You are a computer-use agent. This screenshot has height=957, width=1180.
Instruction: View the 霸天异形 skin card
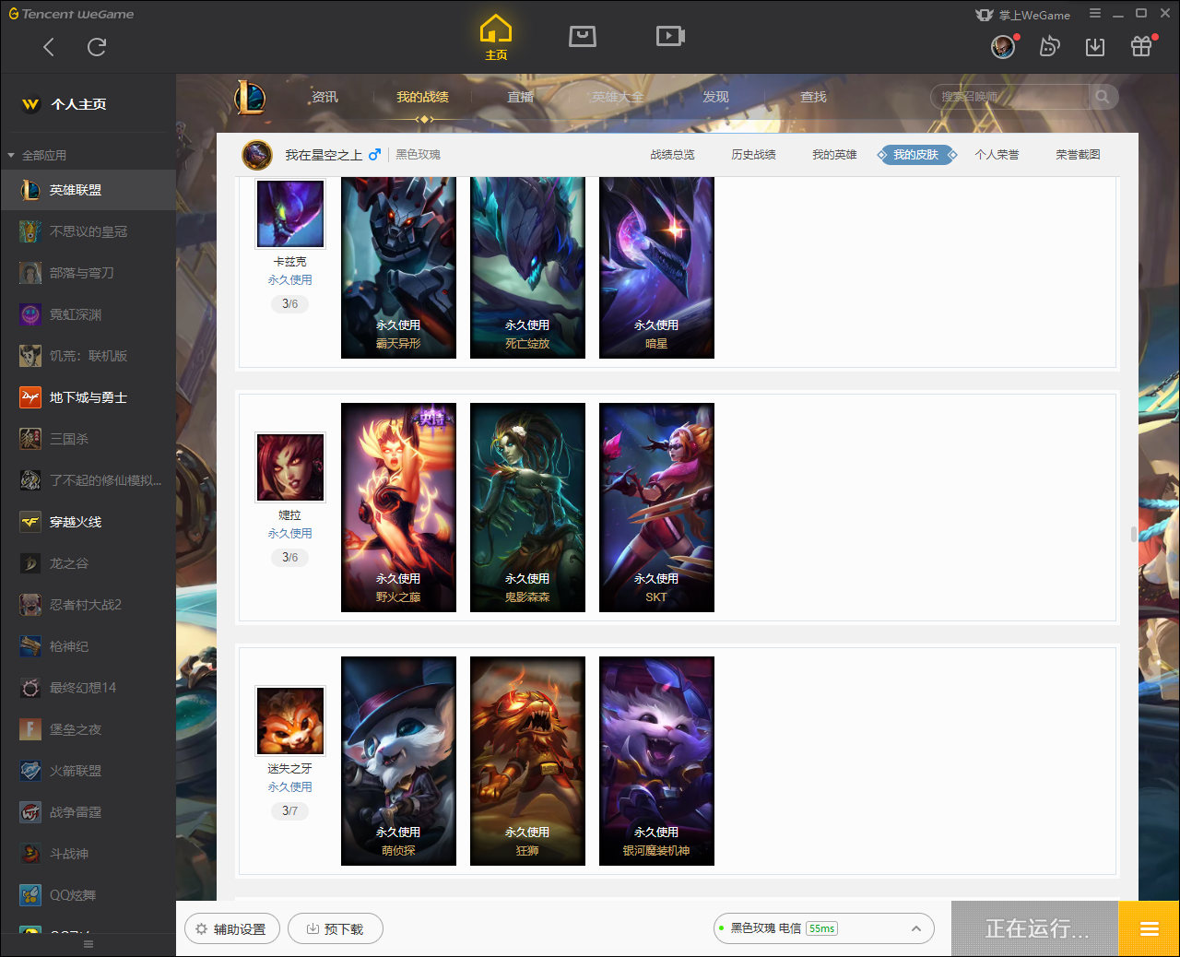pyautogui.click(x=398, y=267)
